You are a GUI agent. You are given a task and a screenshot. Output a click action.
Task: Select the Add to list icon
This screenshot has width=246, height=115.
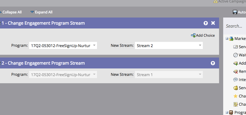click(x=236, y=63)
